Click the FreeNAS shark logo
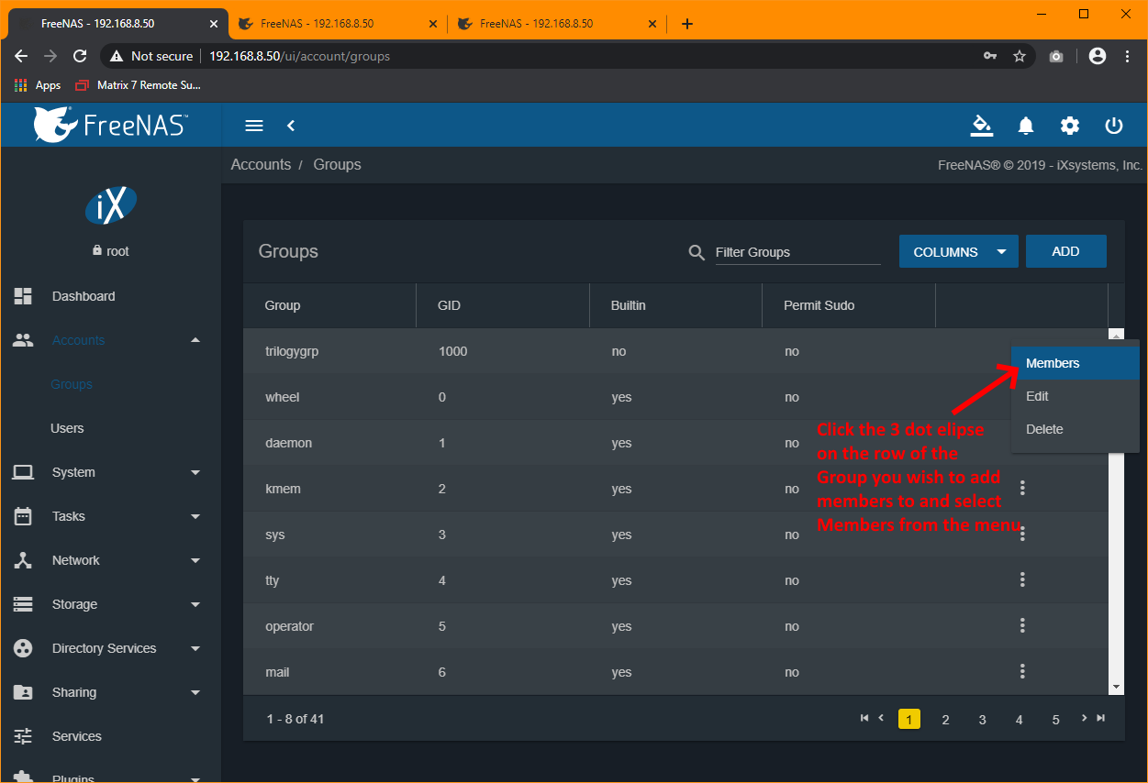This screenshot has width=1148, height=783. coord(111,125)
